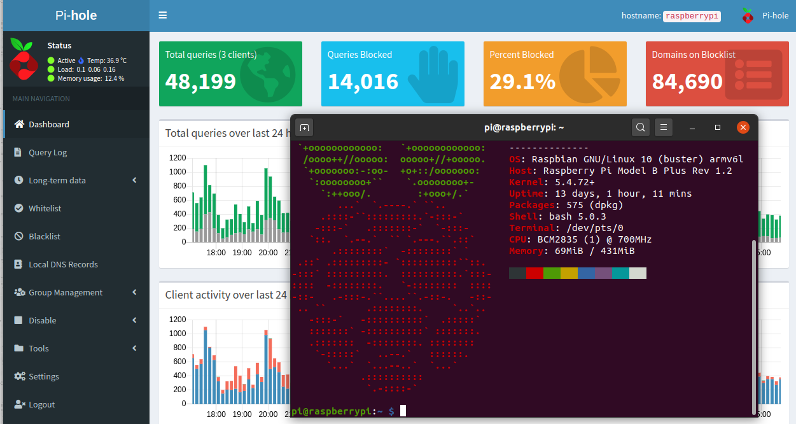Click the Total queries over last 24 hours heading
Viewport: 796px width, 424px height.
[x=228, y=133]
